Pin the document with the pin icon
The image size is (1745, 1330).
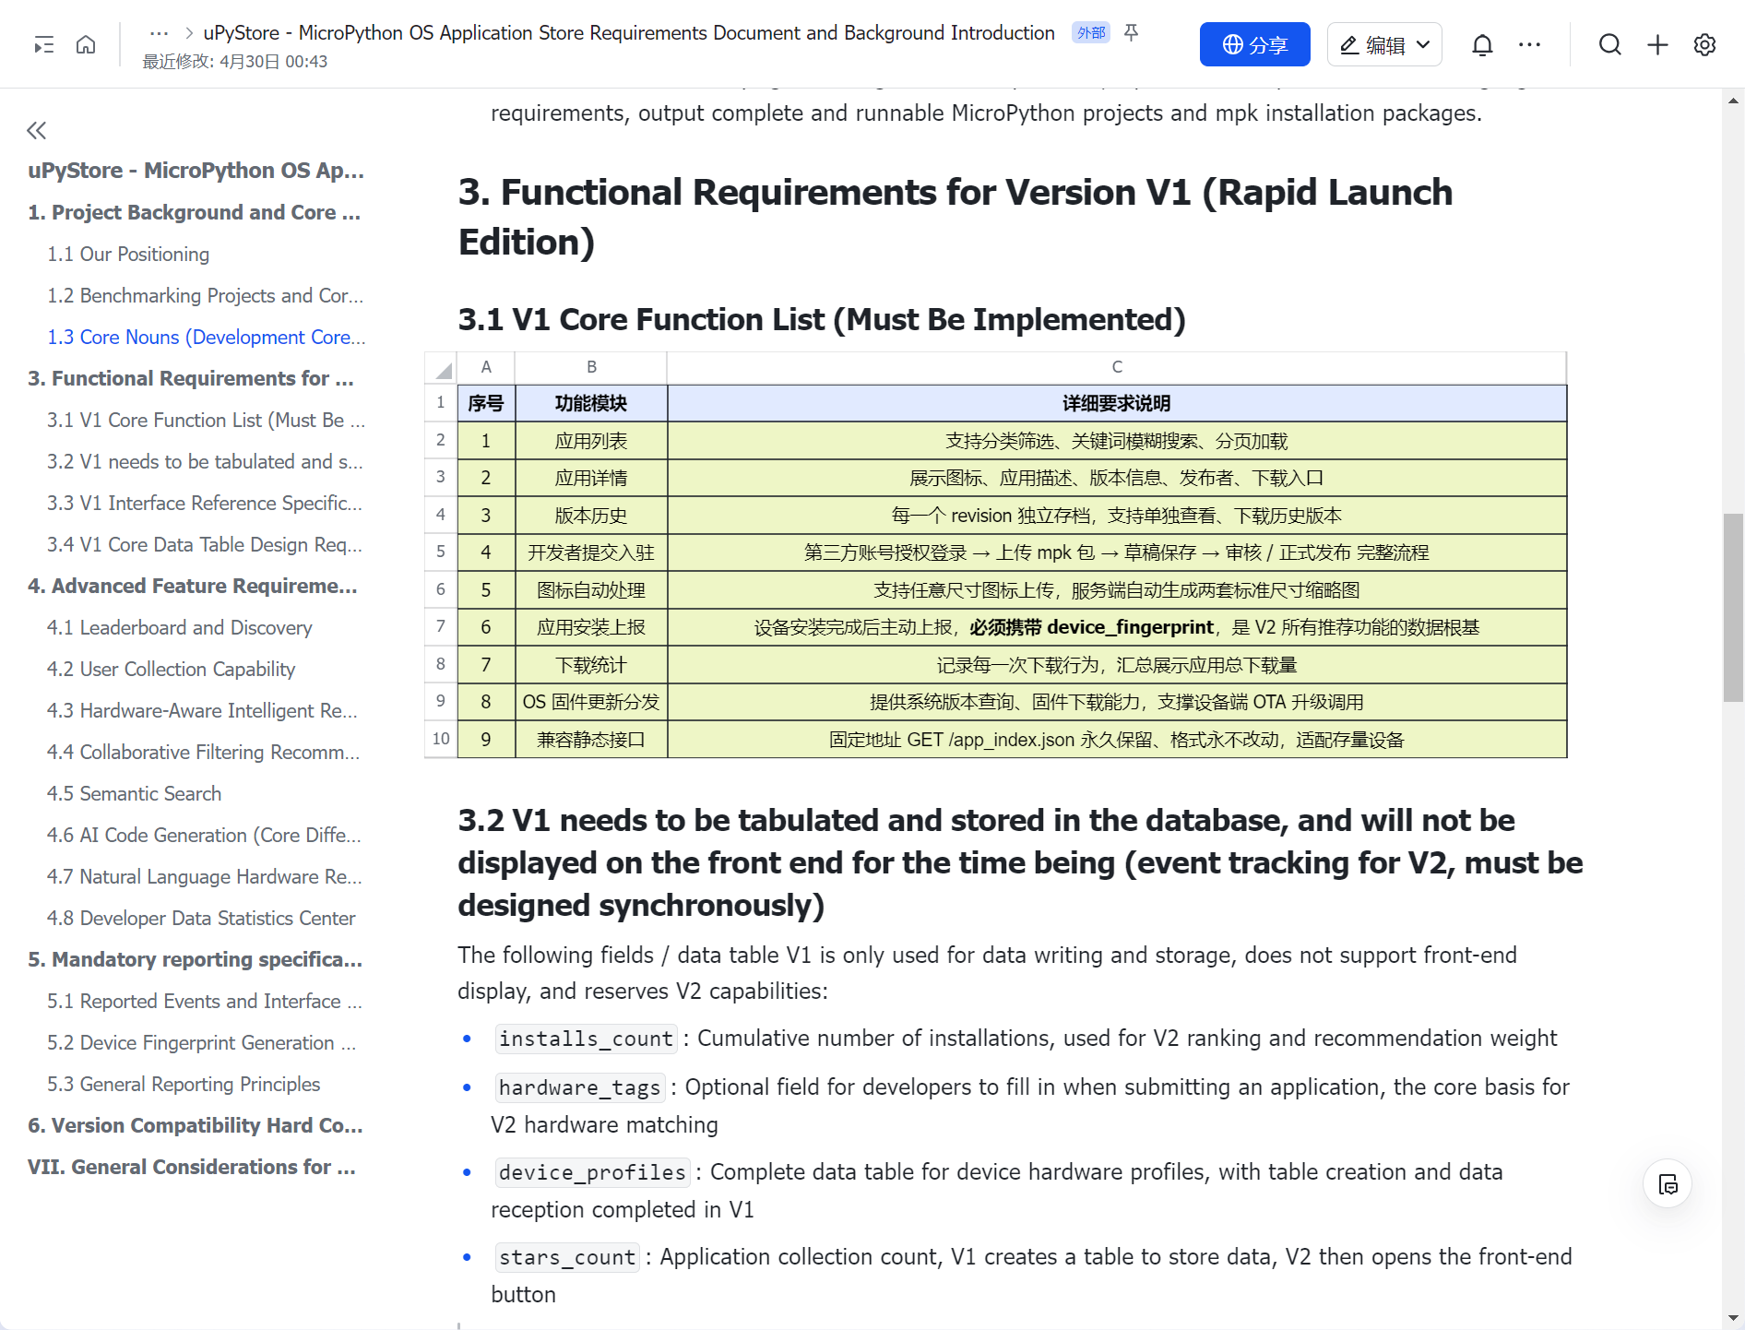tap(1131, 33)
